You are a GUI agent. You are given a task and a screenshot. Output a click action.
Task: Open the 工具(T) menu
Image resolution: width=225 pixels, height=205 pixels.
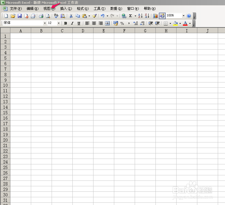click(100, 9)
